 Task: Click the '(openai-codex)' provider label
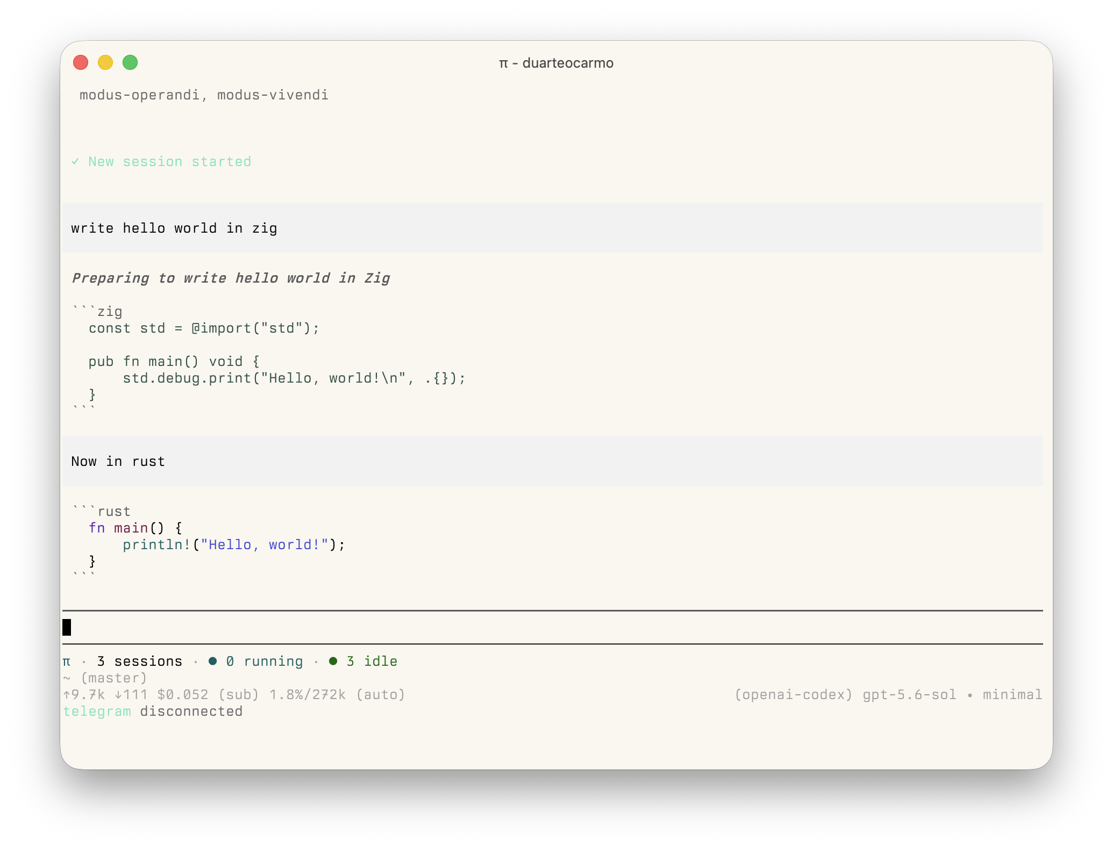794,695
